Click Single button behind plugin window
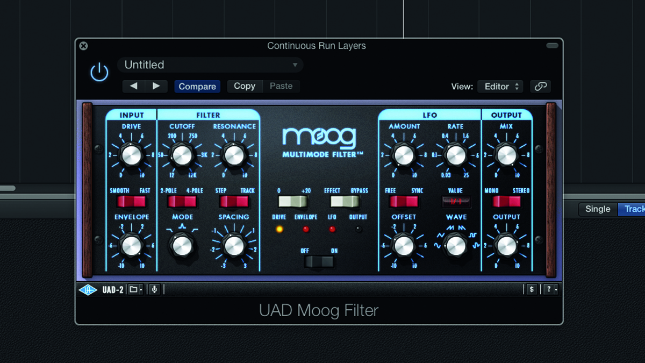 (x=598, y=209)
